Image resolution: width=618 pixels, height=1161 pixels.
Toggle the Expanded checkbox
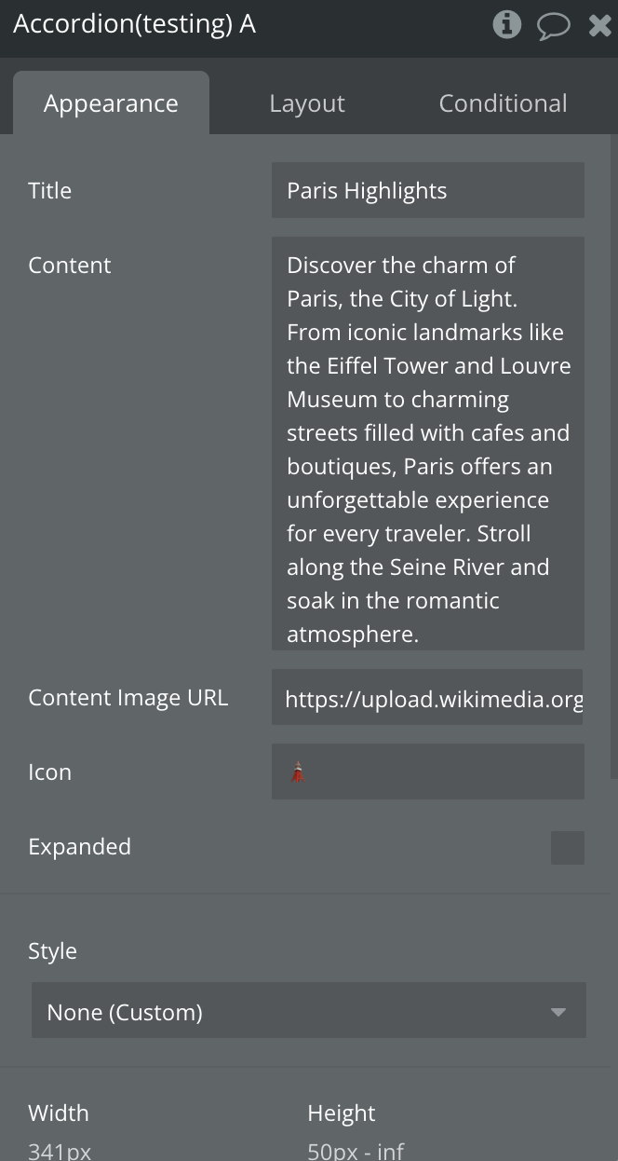point(568,848)
